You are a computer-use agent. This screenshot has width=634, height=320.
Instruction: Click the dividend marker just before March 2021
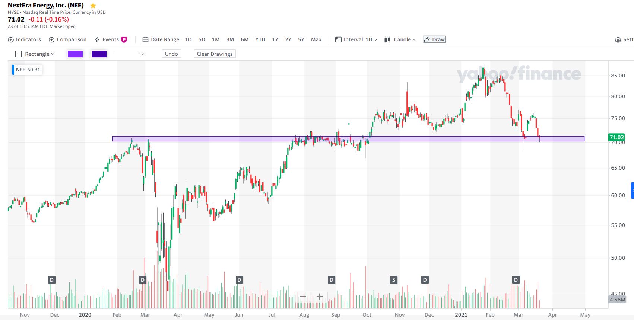coord(516,280)
